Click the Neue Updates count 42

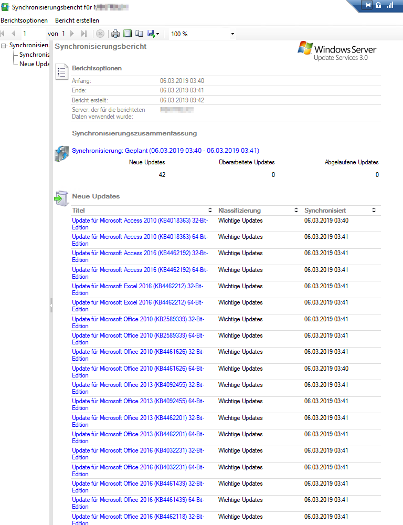click(162, 175)
